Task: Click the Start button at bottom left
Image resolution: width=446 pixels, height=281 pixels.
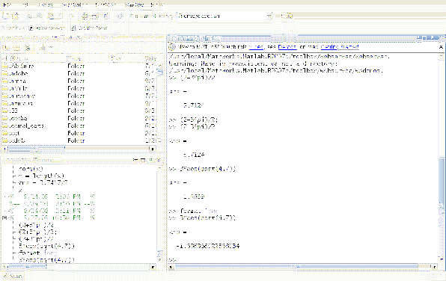Action: [x=13, y=277]
